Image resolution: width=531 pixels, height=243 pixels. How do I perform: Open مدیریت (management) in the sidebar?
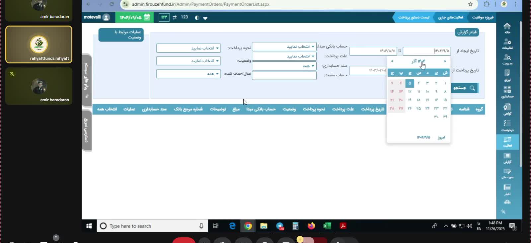click(507, 60)
